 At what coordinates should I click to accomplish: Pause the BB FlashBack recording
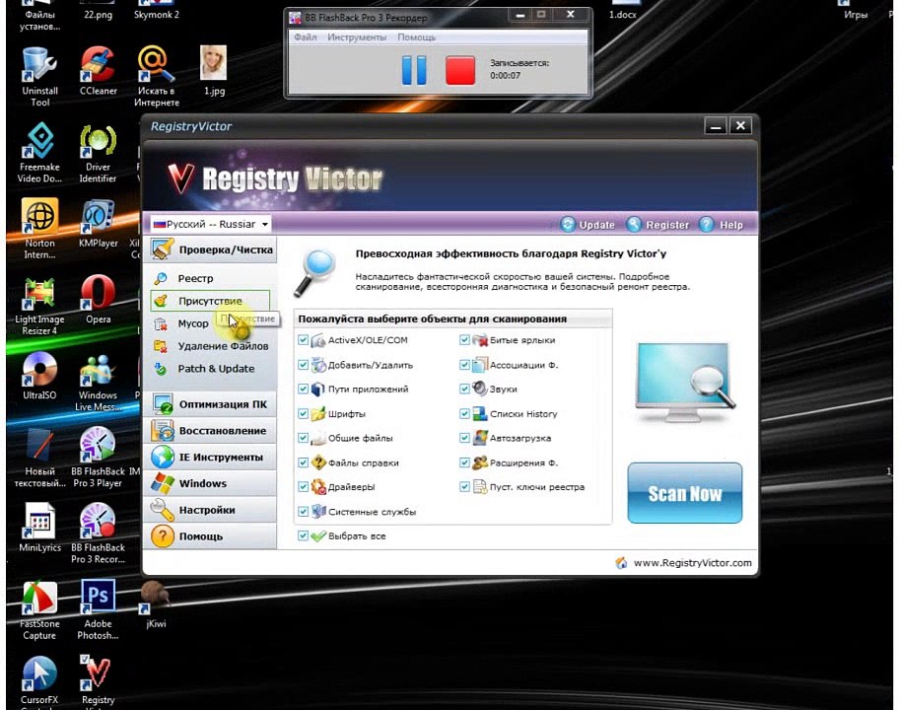click(x=414, y=71)
